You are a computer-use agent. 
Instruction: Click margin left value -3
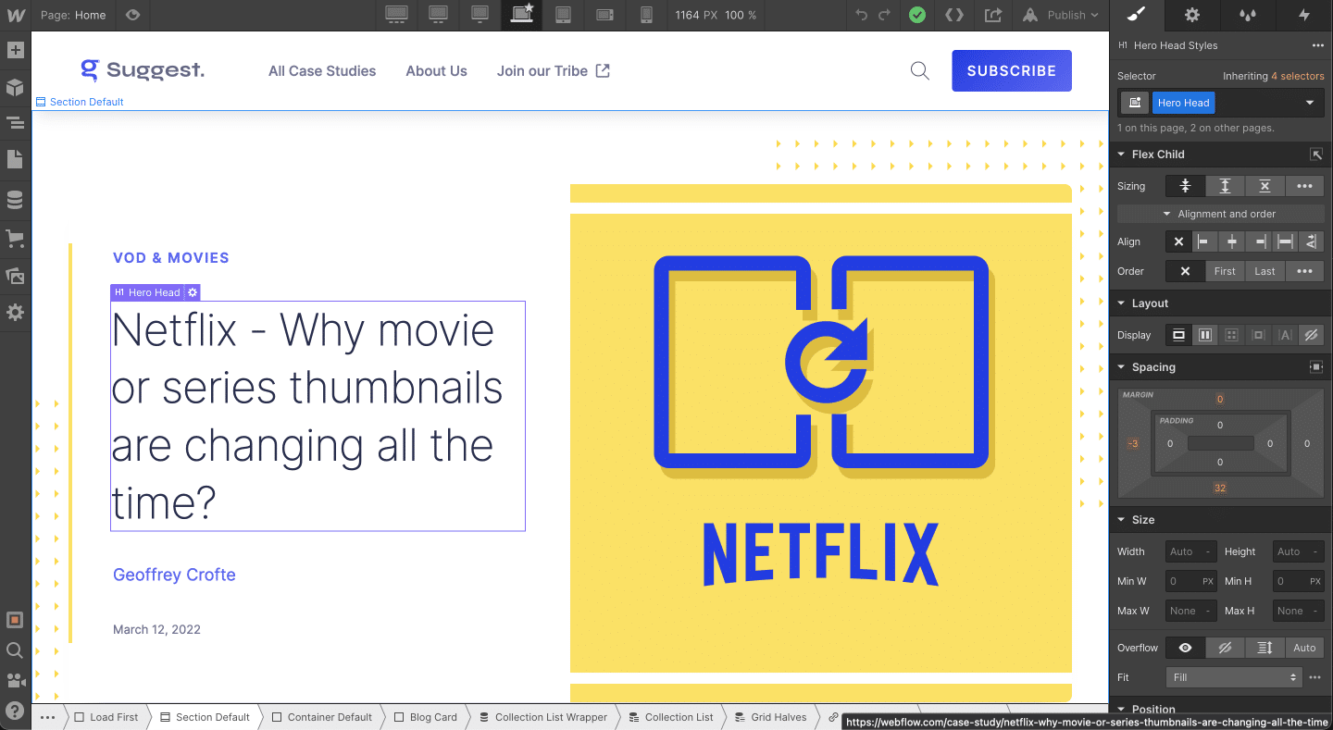pos(1133,444)
